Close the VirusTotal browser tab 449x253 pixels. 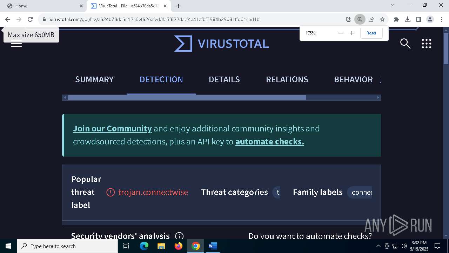[165, 6]
